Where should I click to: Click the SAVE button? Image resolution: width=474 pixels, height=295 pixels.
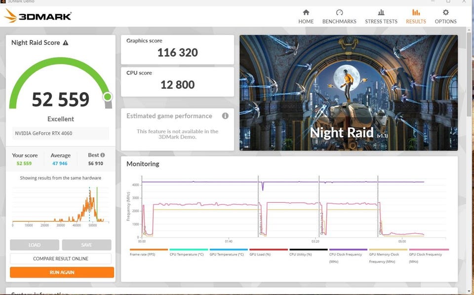pos(86,245)
